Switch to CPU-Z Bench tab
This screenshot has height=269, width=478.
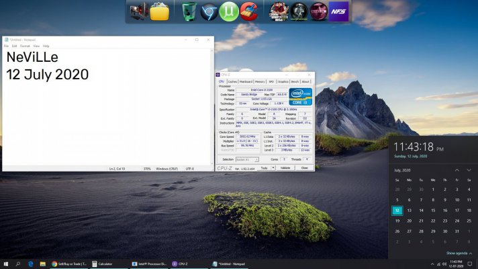click(x=295, y=82)
